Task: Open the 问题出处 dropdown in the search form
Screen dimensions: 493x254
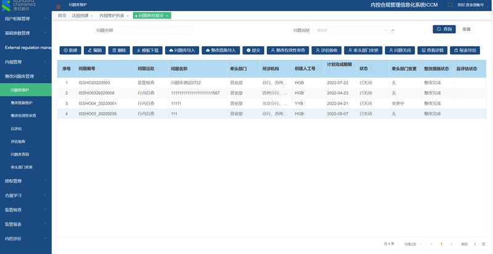Action: tap(352, 30)
